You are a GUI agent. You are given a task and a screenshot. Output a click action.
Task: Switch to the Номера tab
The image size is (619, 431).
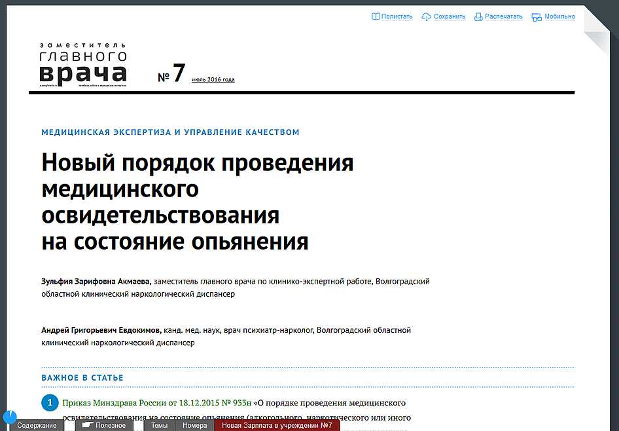[x=195, y=426]
